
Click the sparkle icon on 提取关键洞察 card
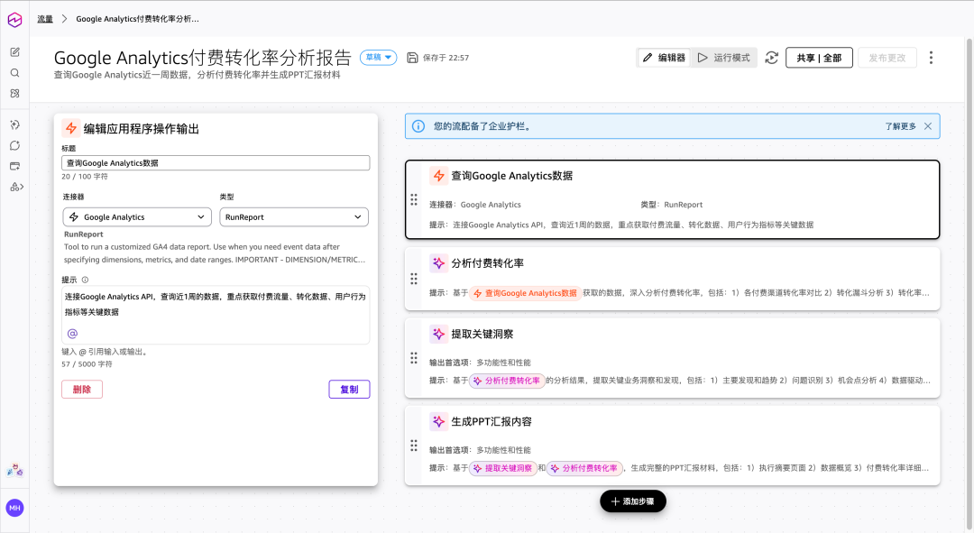point(438,335)
